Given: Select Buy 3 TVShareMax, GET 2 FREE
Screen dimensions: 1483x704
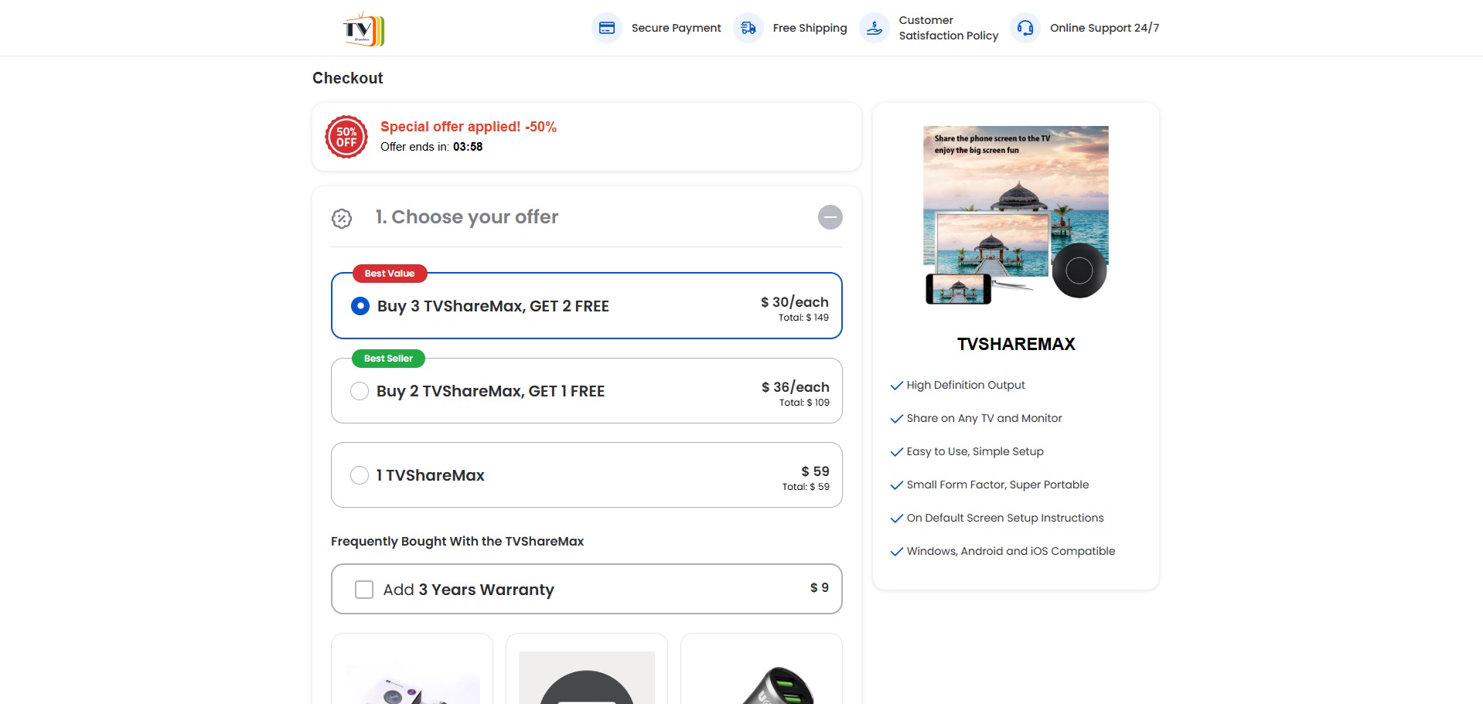Looking at the screenshot, I should 360,306.
